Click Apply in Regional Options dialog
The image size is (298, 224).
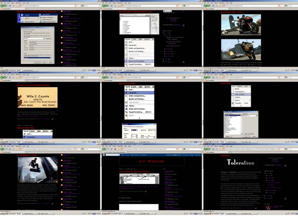[51, 62]
